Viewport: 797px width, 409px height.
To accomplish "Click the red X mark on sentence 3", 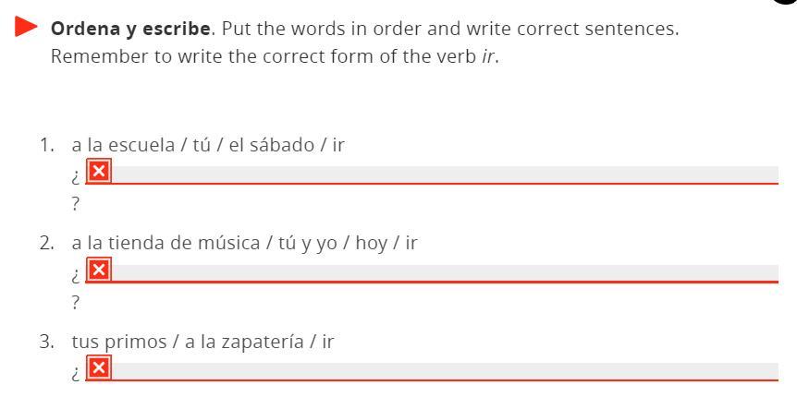I will [x=99, y=367].
